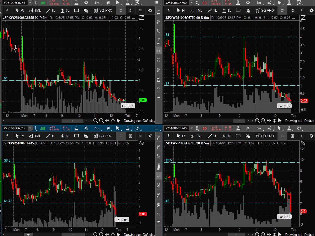
Task: Open the C6755 symbol dropdown arrow
Action: pos(30,3)
